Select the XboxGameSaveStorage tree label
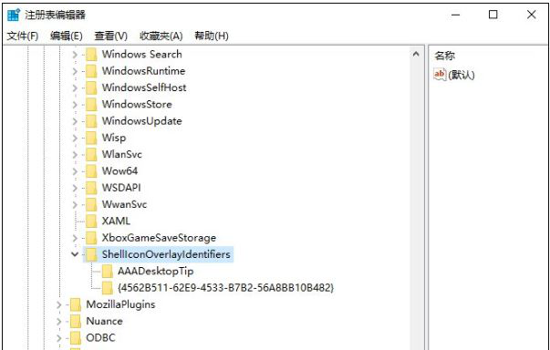 click(159, 238)
